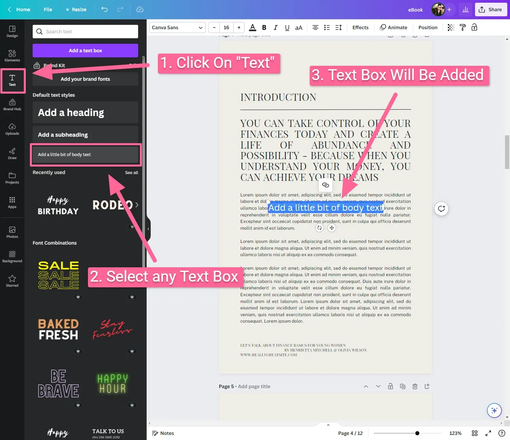The width and height of the screenshot is (510, 440).
Task: Expand recently used with right chevron
Action: click(x=136, y=205)
